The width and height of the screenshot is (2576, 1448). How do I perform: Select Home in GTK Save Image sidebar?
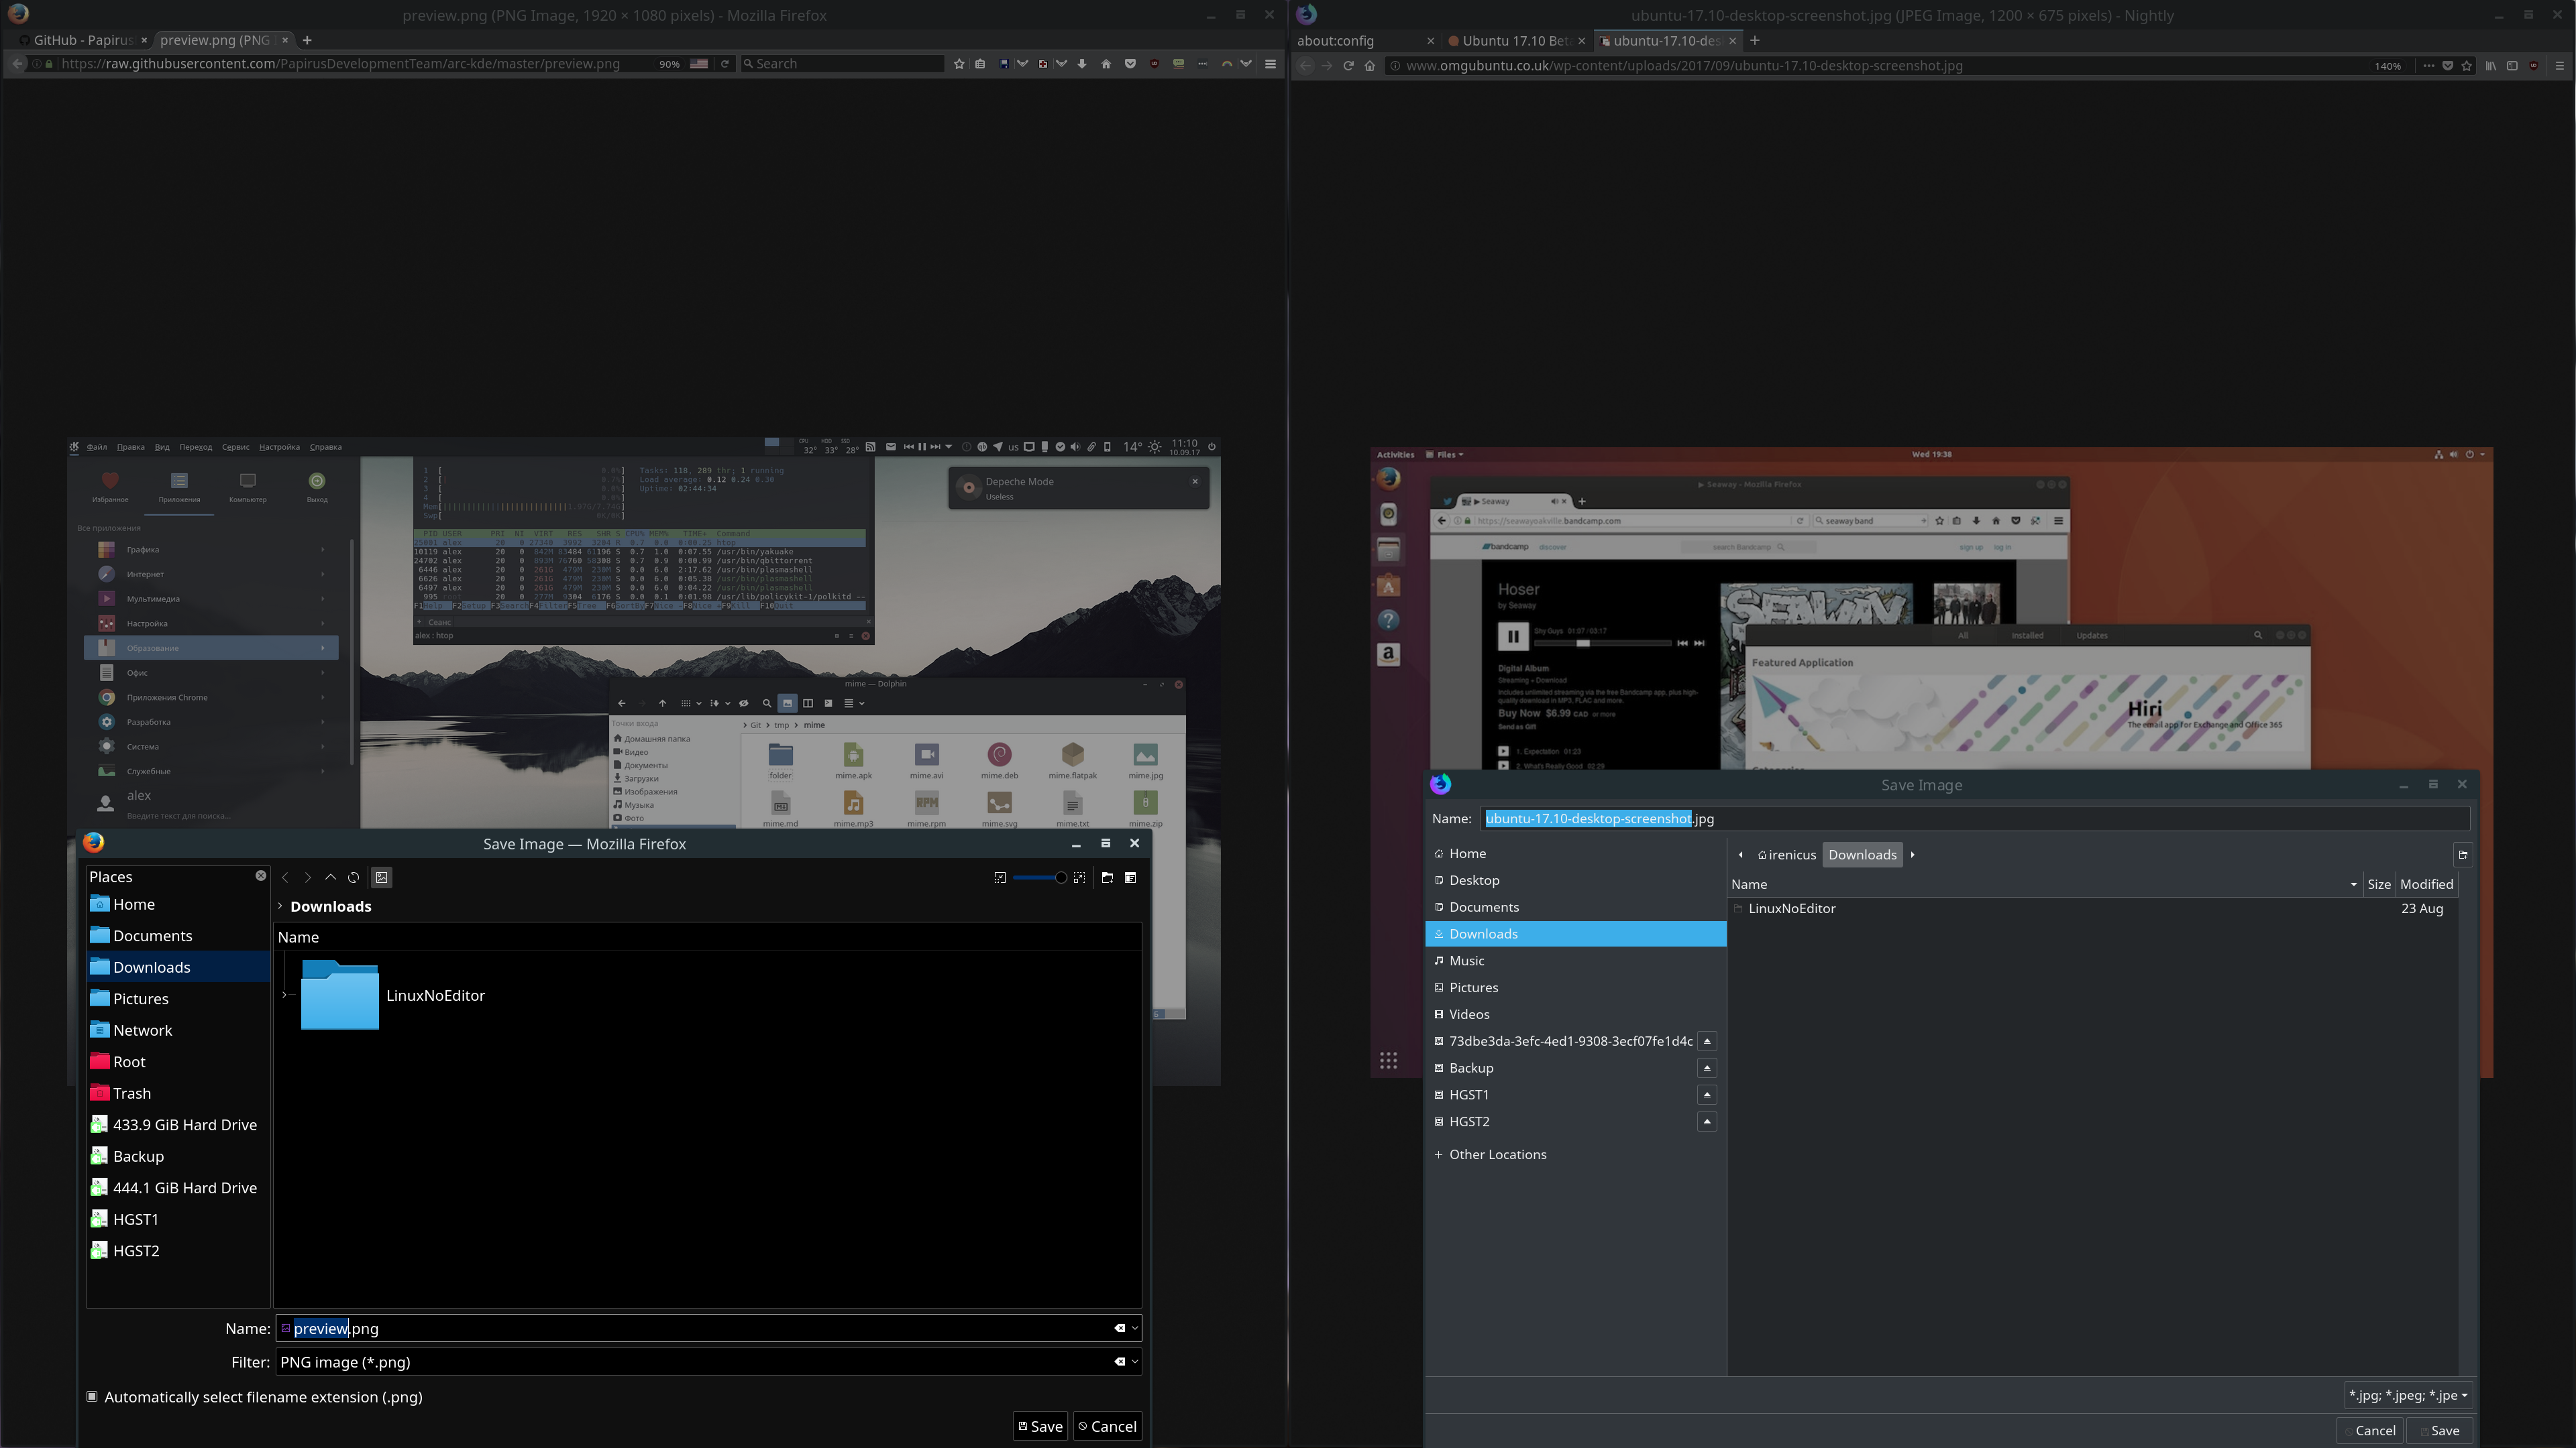1576,853
